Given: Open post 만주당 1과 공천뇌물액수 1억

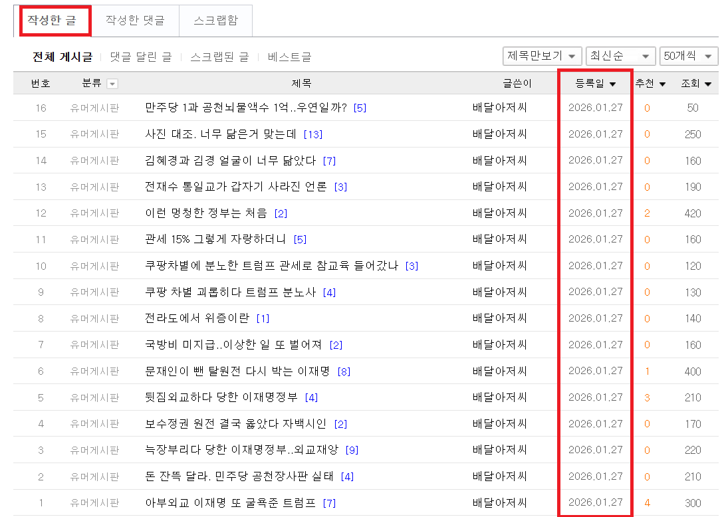Looking at the screenshot, I should 239,108.
